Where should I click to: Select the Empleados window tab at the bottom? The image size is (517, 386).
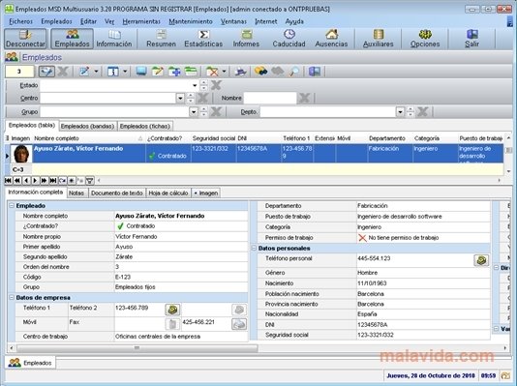click(x=30, y=363)
